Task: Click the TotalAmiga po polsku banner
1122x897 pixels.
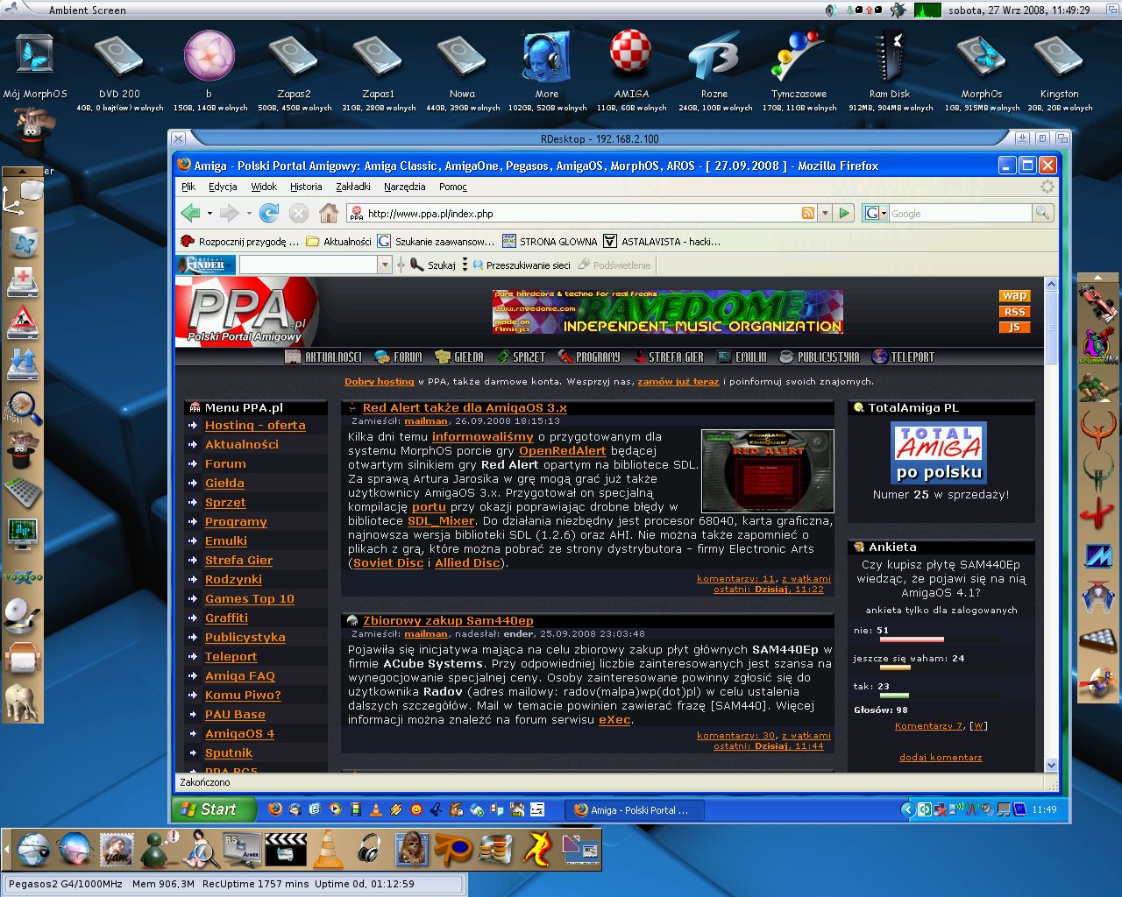Action: [x=939, y=452]
